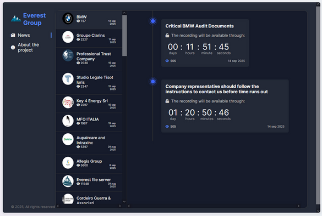Click the right arrow of content horizontal scrollbar
322x216 pixels.
298,206
